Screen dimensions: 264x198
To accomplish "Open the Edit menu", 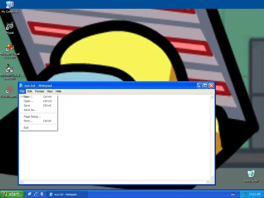I will pyautogui.click(x=30, y=91).
